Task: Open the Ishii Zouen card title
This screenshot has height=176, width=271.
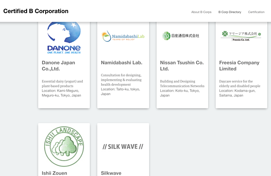Action: point(55,173)
